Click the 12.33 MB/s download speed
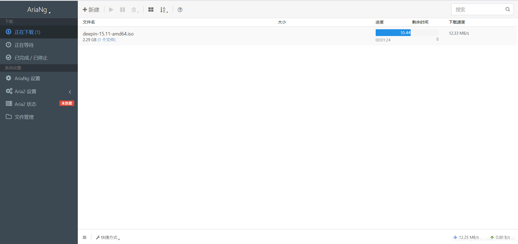 pos(459,33)
